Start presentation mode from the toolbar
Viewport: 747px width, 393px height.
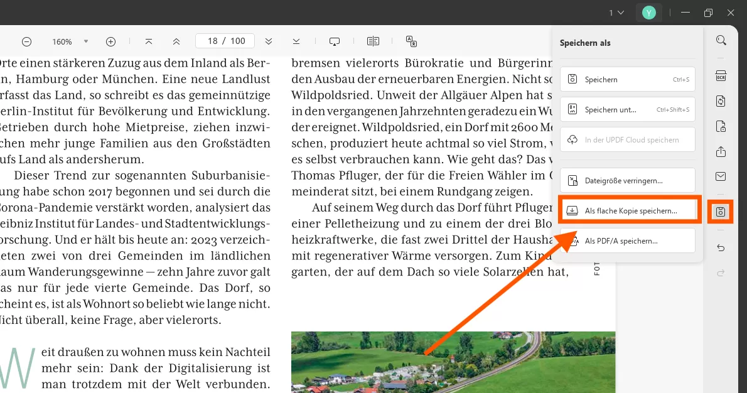335,41
